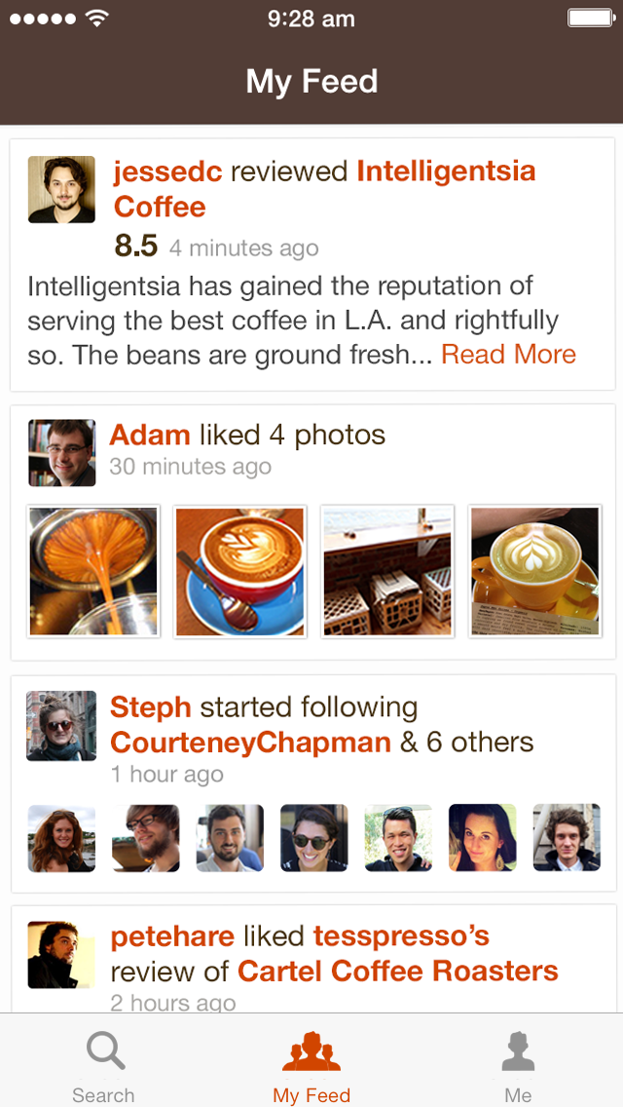623x1107 pixels.
Task: Open the cafe table interior photo
Action: [x=387, y=571]
